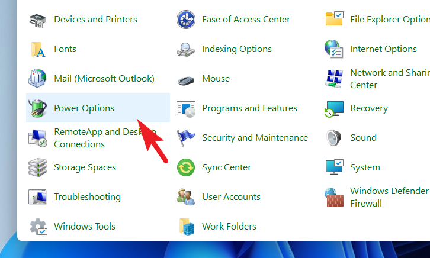Image resolution: width=430 pixels, height=258 pixels.
Task: Select the Mouse settings link
Action: click(x=216, y=79)
